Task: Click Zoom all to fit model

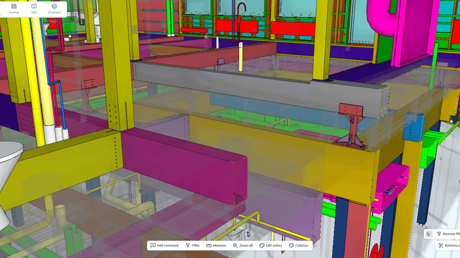Action: [x=243, y=246]
